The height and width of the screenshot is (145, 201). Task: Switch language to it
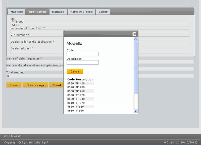(x=5, y=136)
